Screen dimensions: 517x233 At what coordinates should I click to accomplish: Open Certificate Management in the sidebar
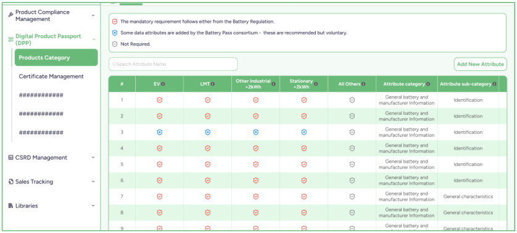pyautogui.click(x=51, y=76)
